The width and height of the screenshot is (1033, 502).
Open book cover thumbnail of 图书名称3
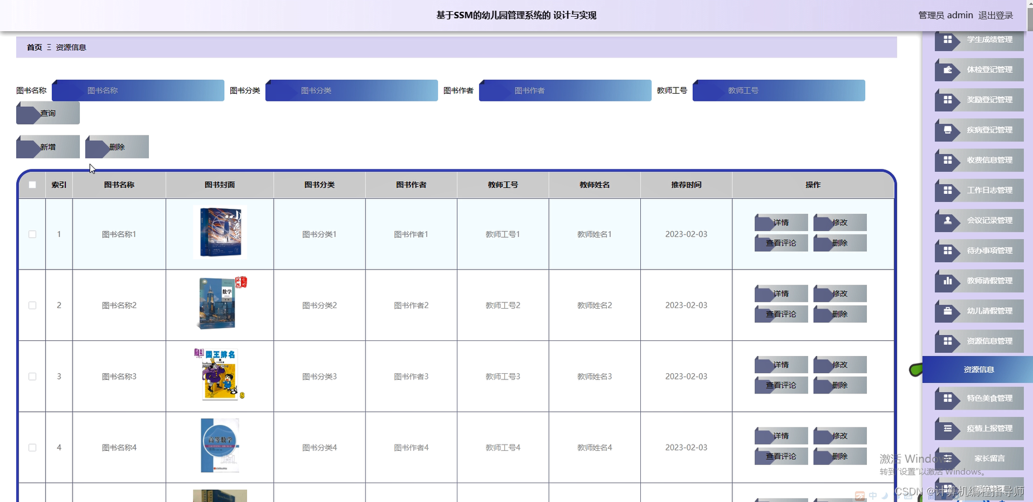[220, 374]
